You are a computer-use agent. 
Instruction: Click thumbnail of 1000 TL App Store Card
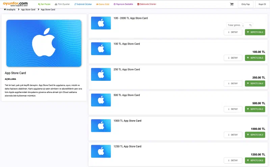pos(101,126)
